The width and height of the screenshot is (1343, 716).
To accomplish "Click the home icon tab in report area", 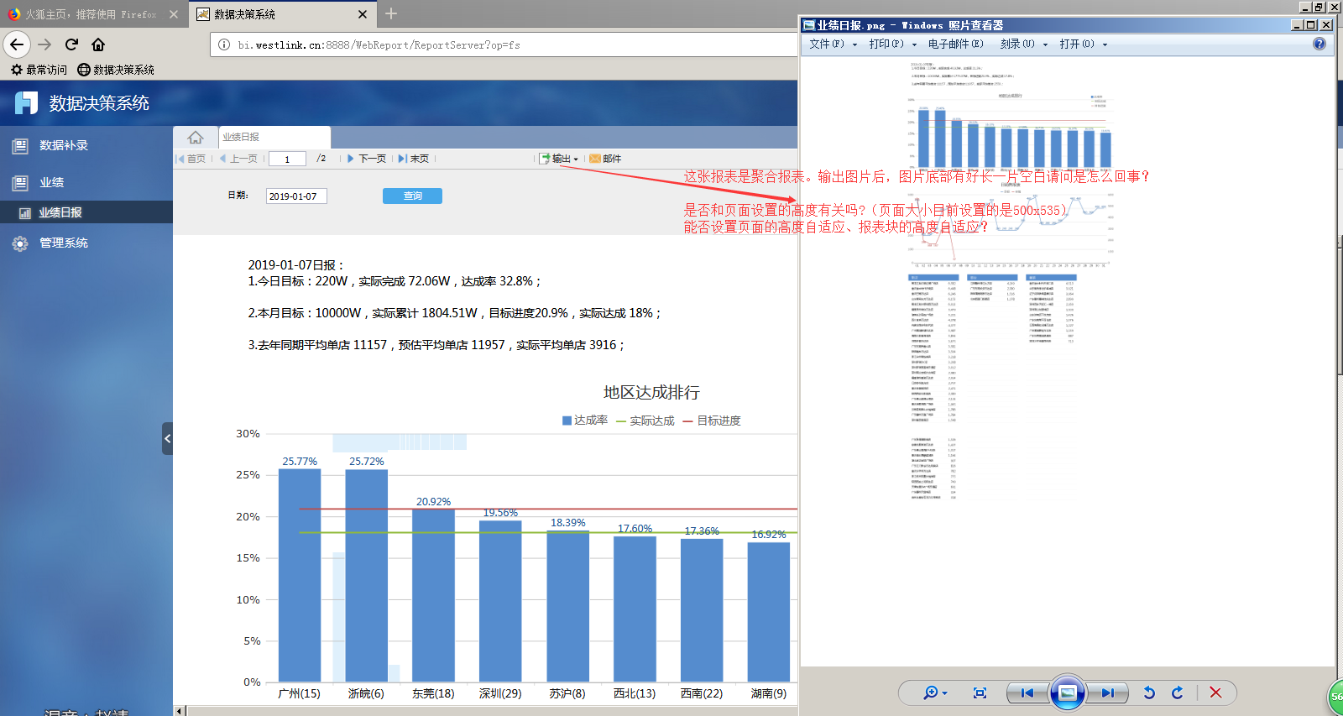I will (x=196, y=137).
